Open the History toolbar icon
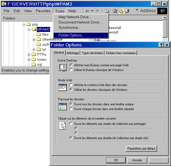 pyautogui.click(x=127, y=11)
